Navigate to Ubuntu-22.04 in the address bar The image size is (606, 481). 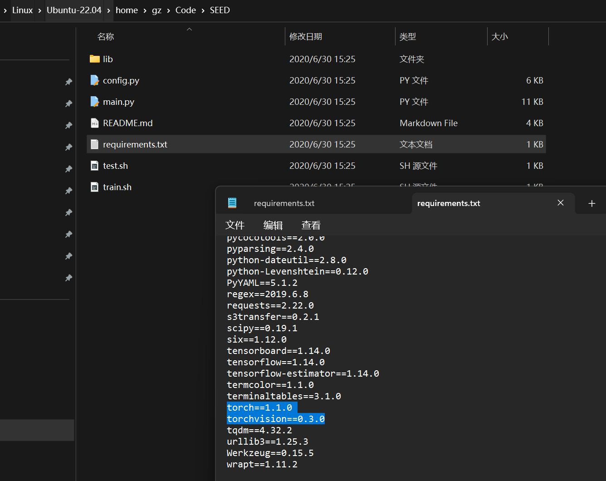(x=74, y=10)
